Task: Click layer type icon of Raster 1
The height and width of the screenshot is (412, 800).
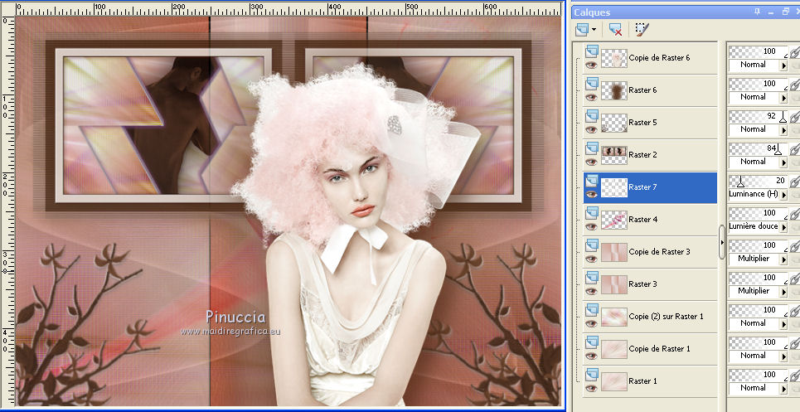Action: pyautogui.click(x=592, y=375)
